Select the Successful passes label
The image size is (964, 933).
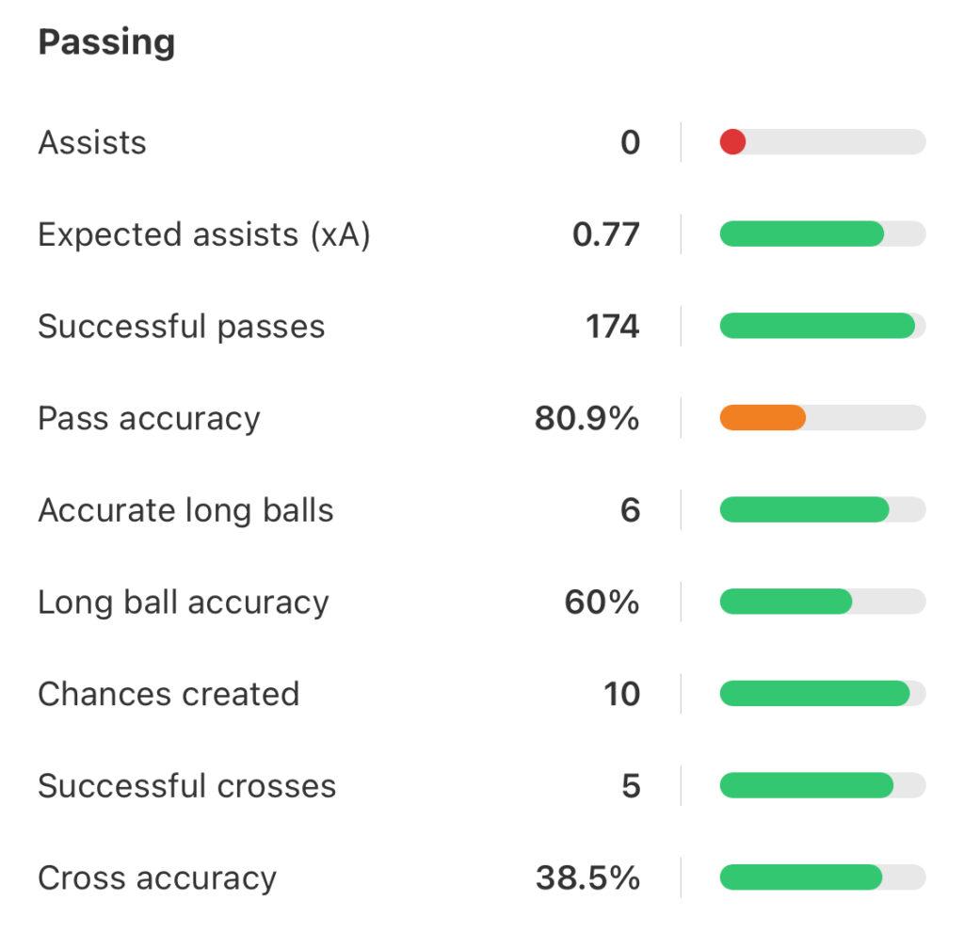[181, 327]
